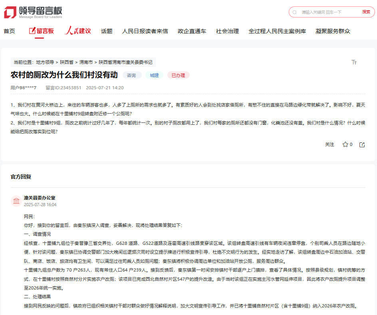The image size is (377, 315).
Task: Open the 社会治理 tab
Action: click(x=228, y=31)
